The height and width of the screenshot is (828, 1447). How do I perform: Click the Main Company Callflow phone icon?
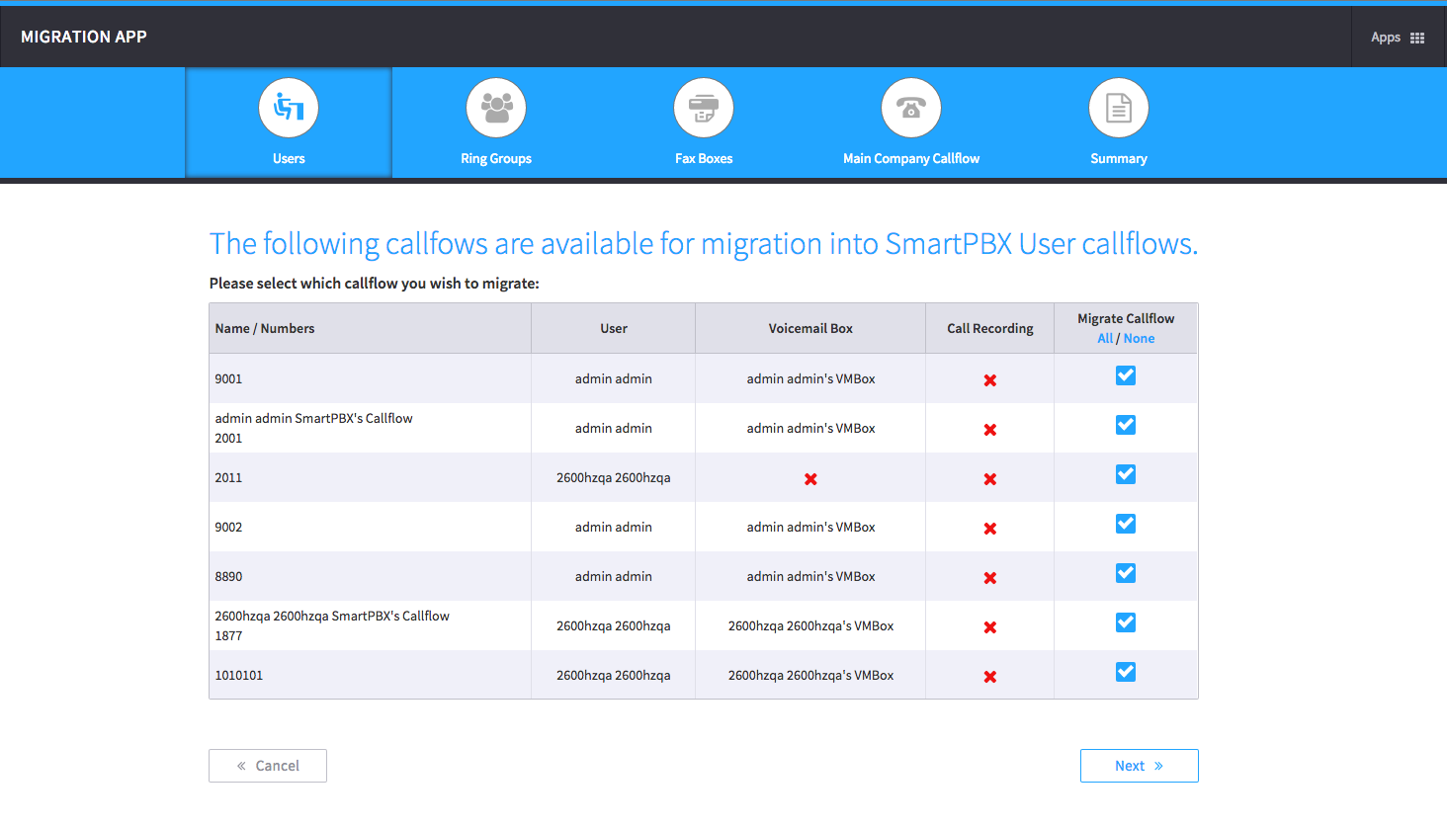click(911, 108)
